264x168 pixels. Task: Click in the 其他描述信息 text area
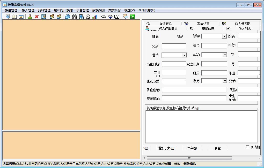201,126
